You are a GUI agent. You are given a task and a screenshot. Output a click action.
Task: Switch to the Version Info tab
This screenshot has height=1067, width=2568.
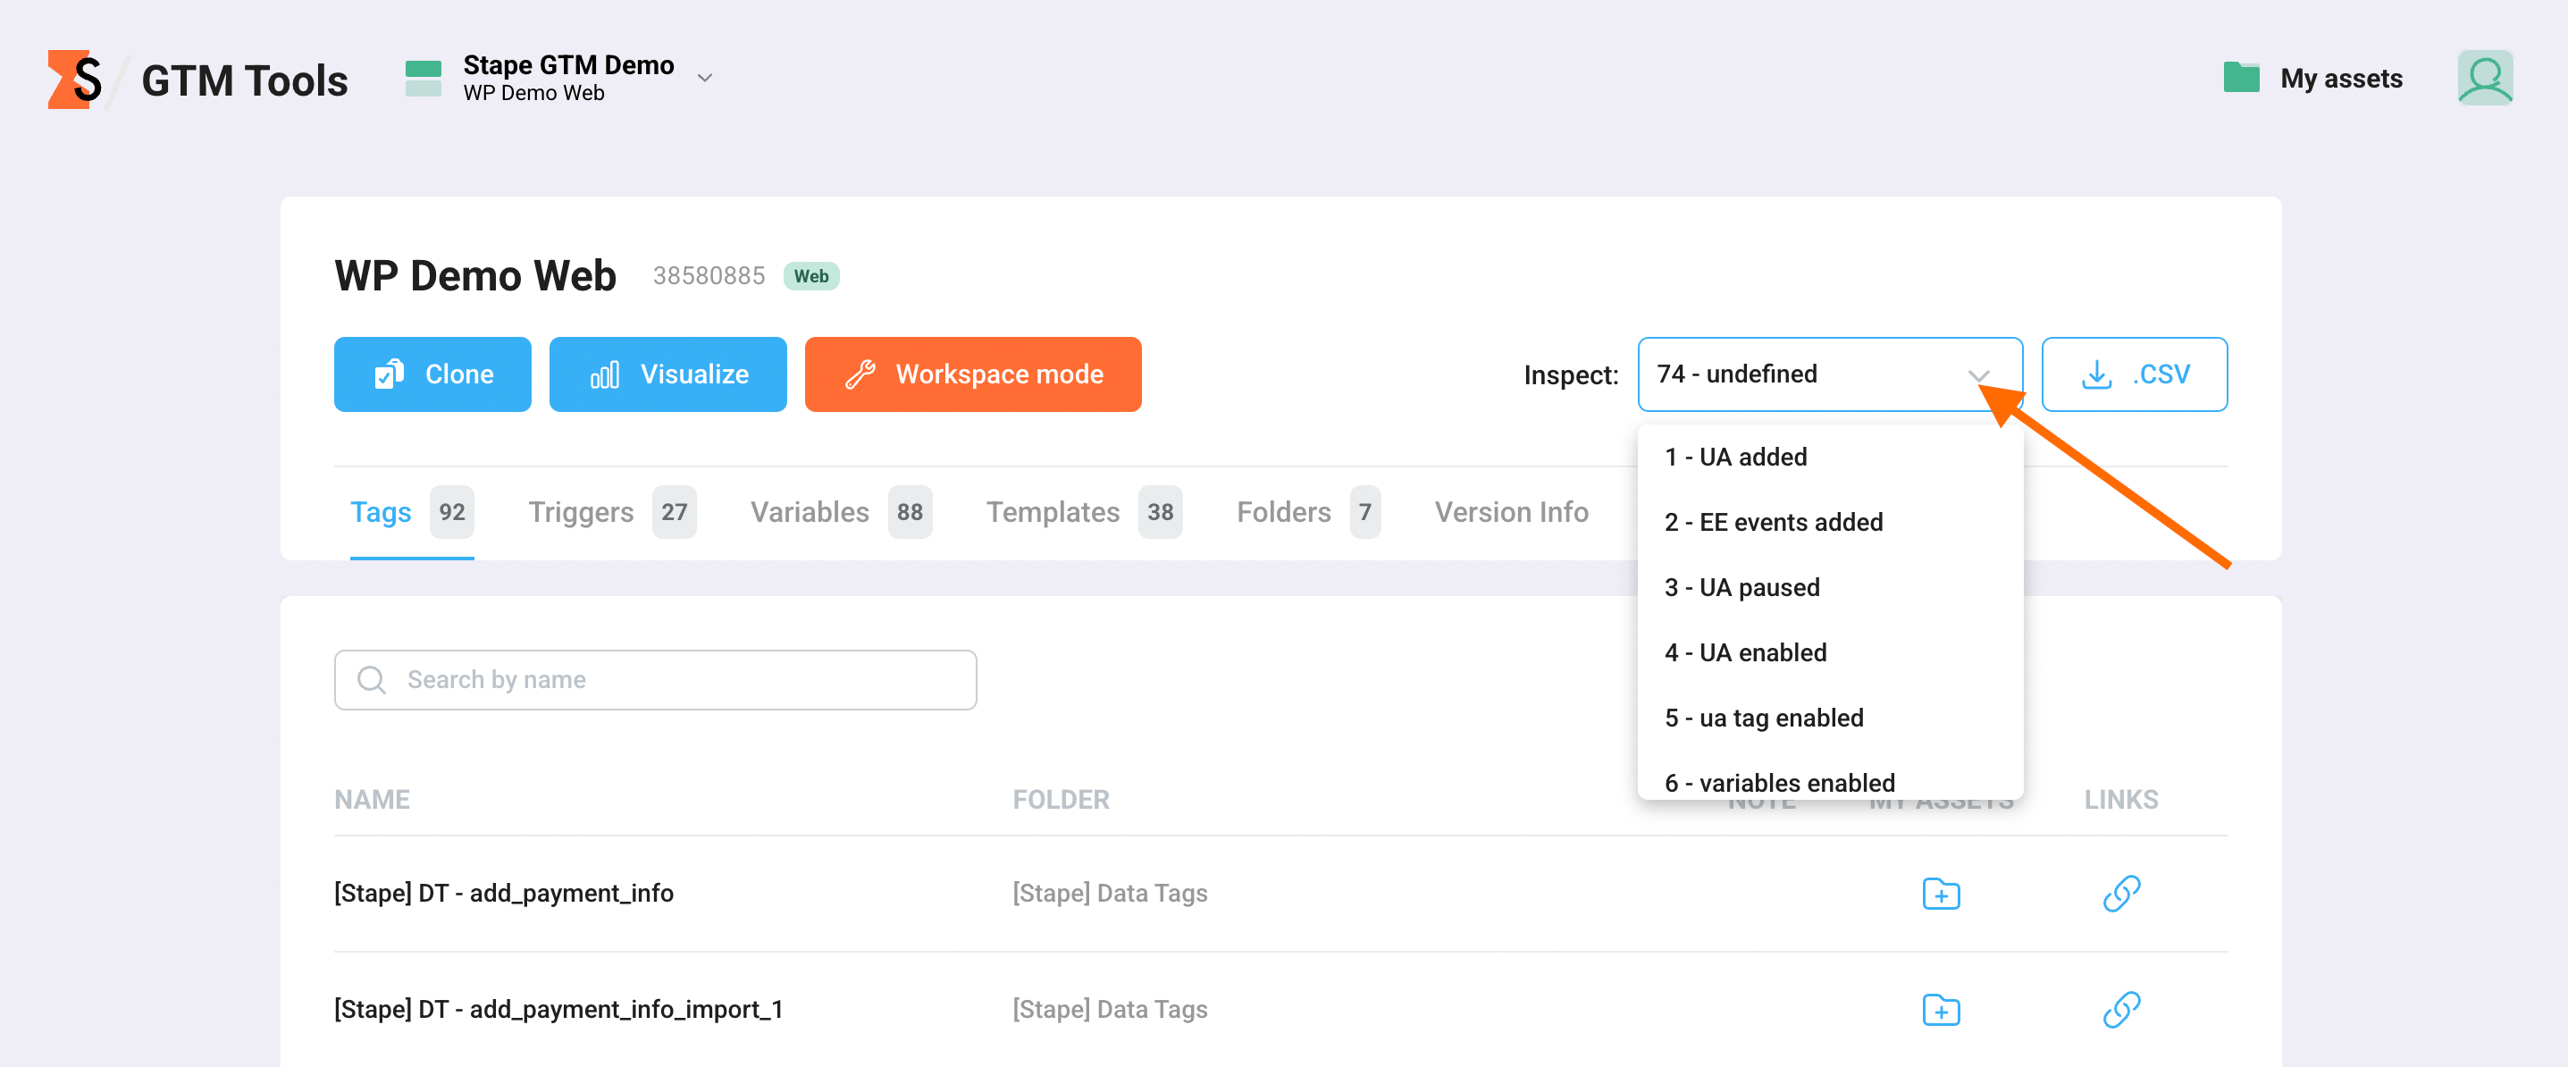[1511, 511]
